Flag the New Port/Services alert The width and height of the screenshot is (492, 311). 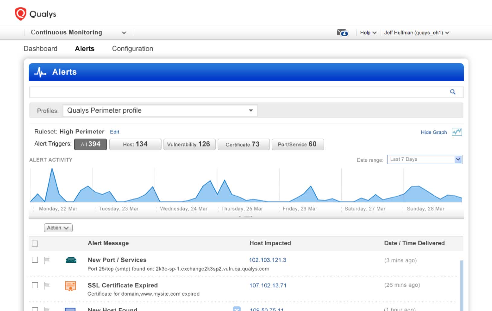tap(47, 260)
